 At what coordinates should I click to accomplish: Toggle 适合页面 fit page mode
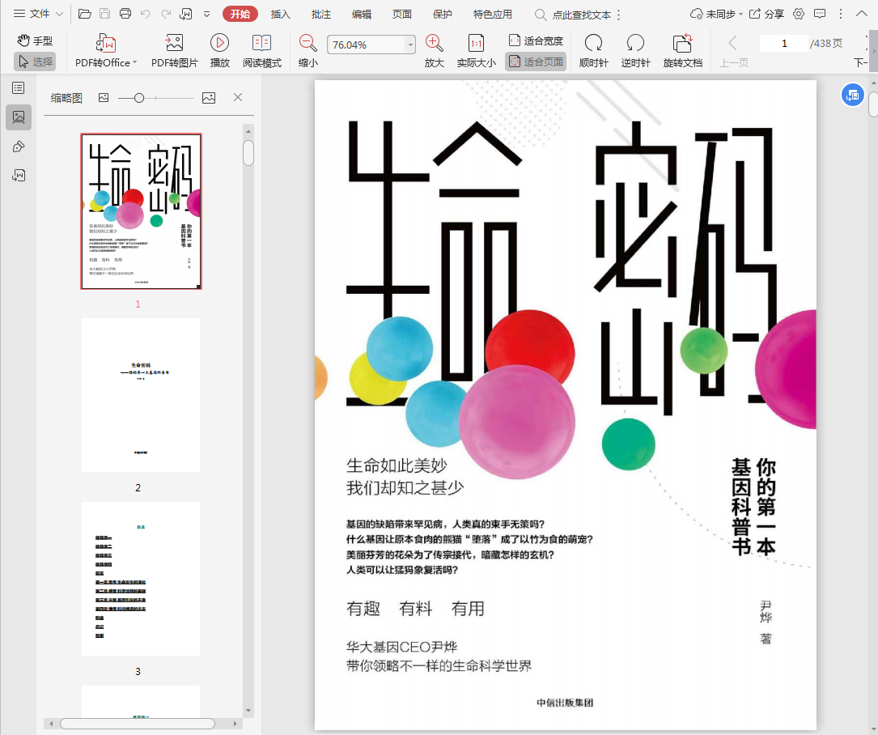tap(536, 62)
